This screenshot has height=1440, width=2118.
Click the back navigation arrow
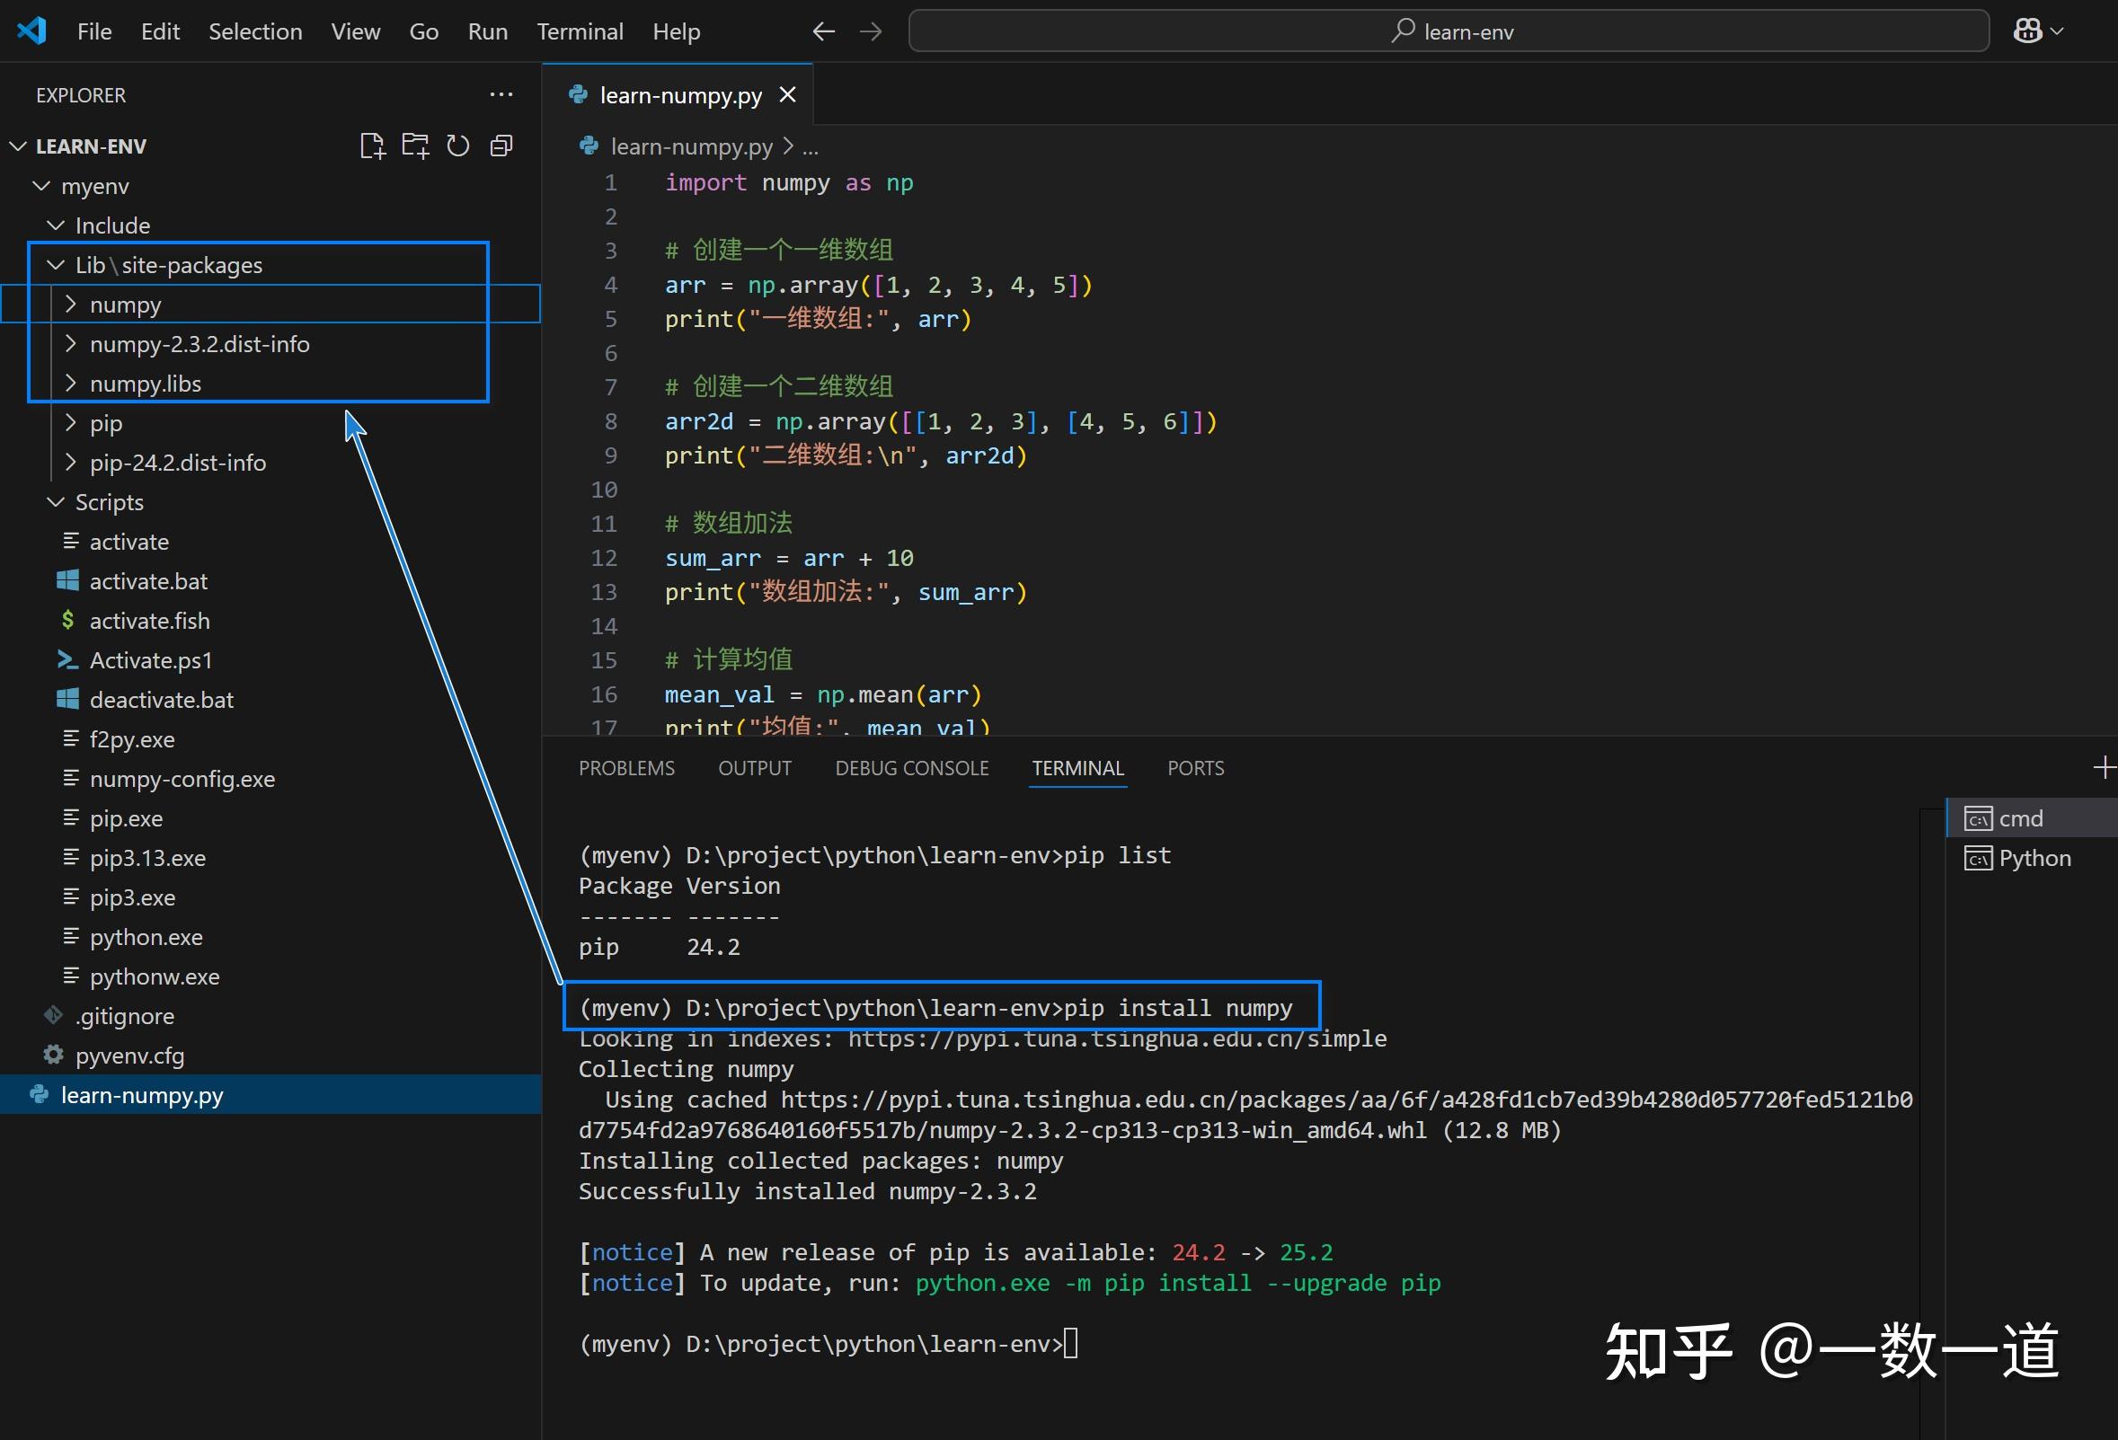pyautogui.click(x=823, y=30)
